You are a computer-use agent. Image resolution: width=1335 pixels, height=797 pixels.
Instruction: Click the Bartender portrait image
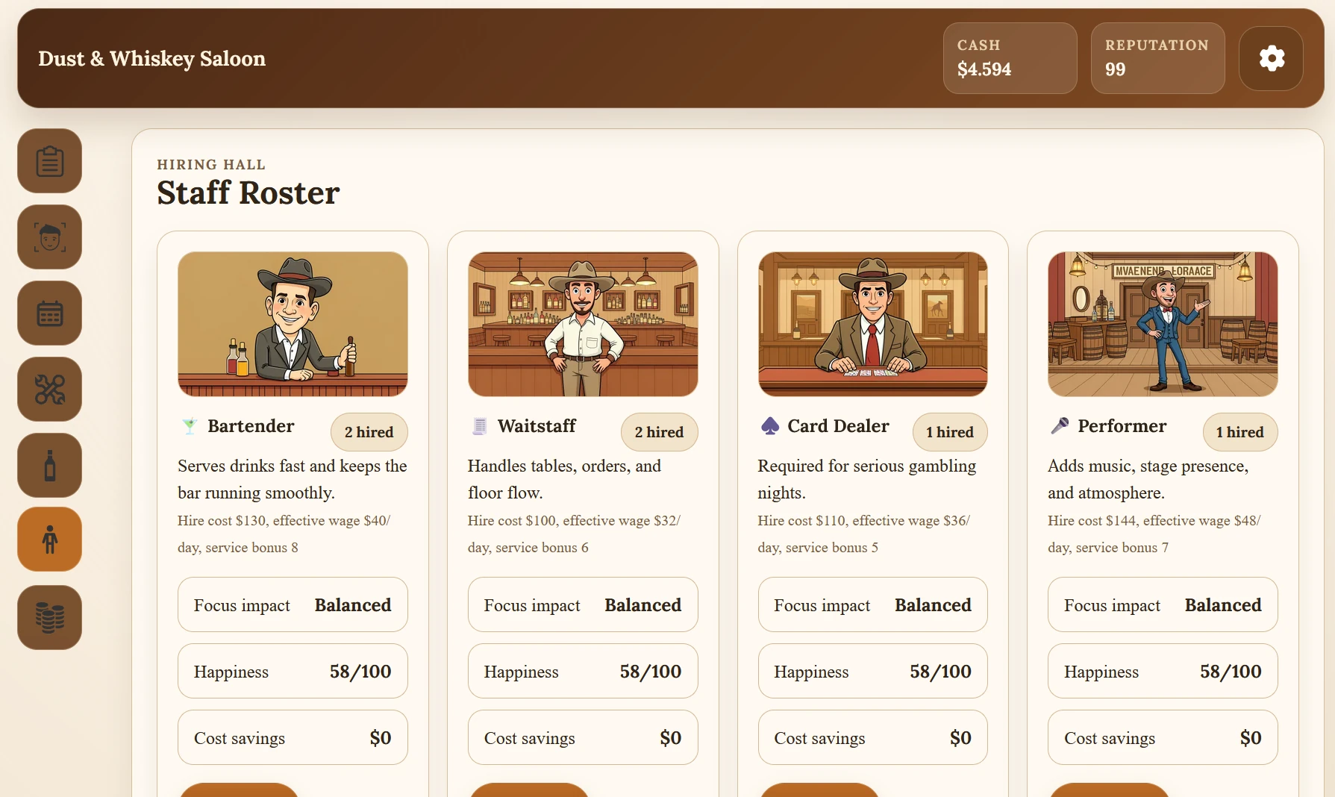click(293, 324)
